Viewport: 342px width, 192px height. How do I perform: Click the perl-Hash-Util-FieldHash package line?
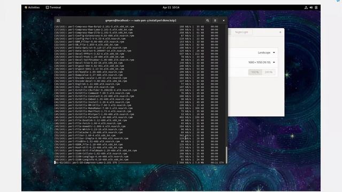(136, 150)
